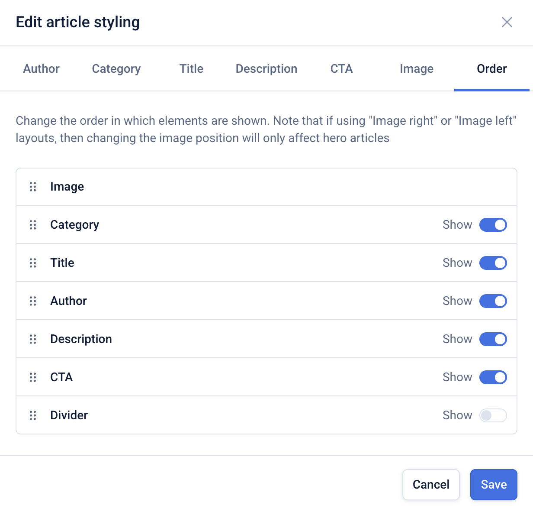The height and width of the screenshot is (512, 533).
Task: Click the drag handle next to Category
Action: click(33, 225)
